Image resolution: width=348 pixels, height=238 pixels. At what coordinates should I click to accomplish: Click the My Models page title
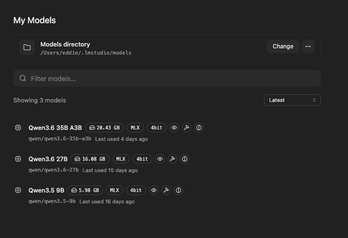coord(34,20)
